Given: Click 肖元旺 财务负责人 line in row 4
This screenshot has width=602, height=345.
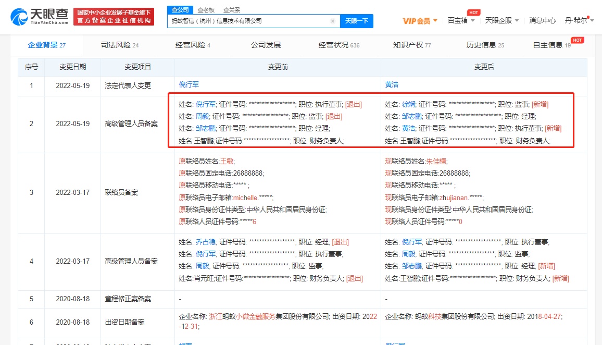Looking at the screenshot, I should tap(271, 278).
